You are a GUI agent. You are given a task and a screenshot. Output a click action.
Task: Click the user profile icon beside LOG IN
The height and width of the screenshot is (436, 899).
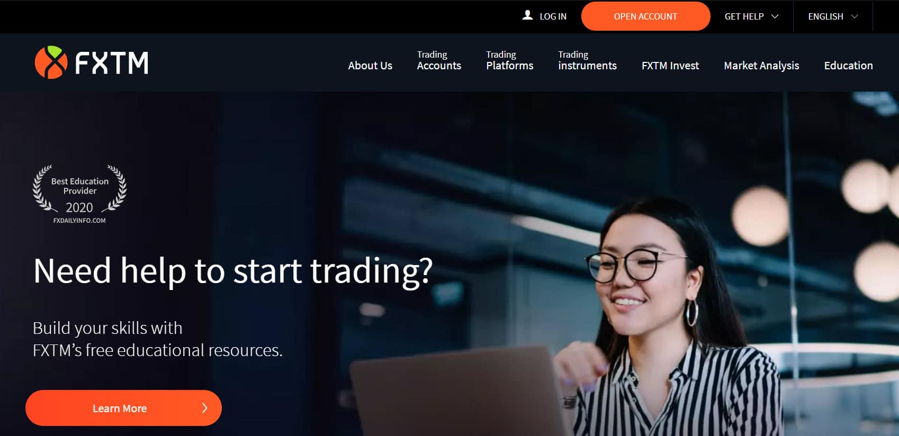[x=527, y=15]
